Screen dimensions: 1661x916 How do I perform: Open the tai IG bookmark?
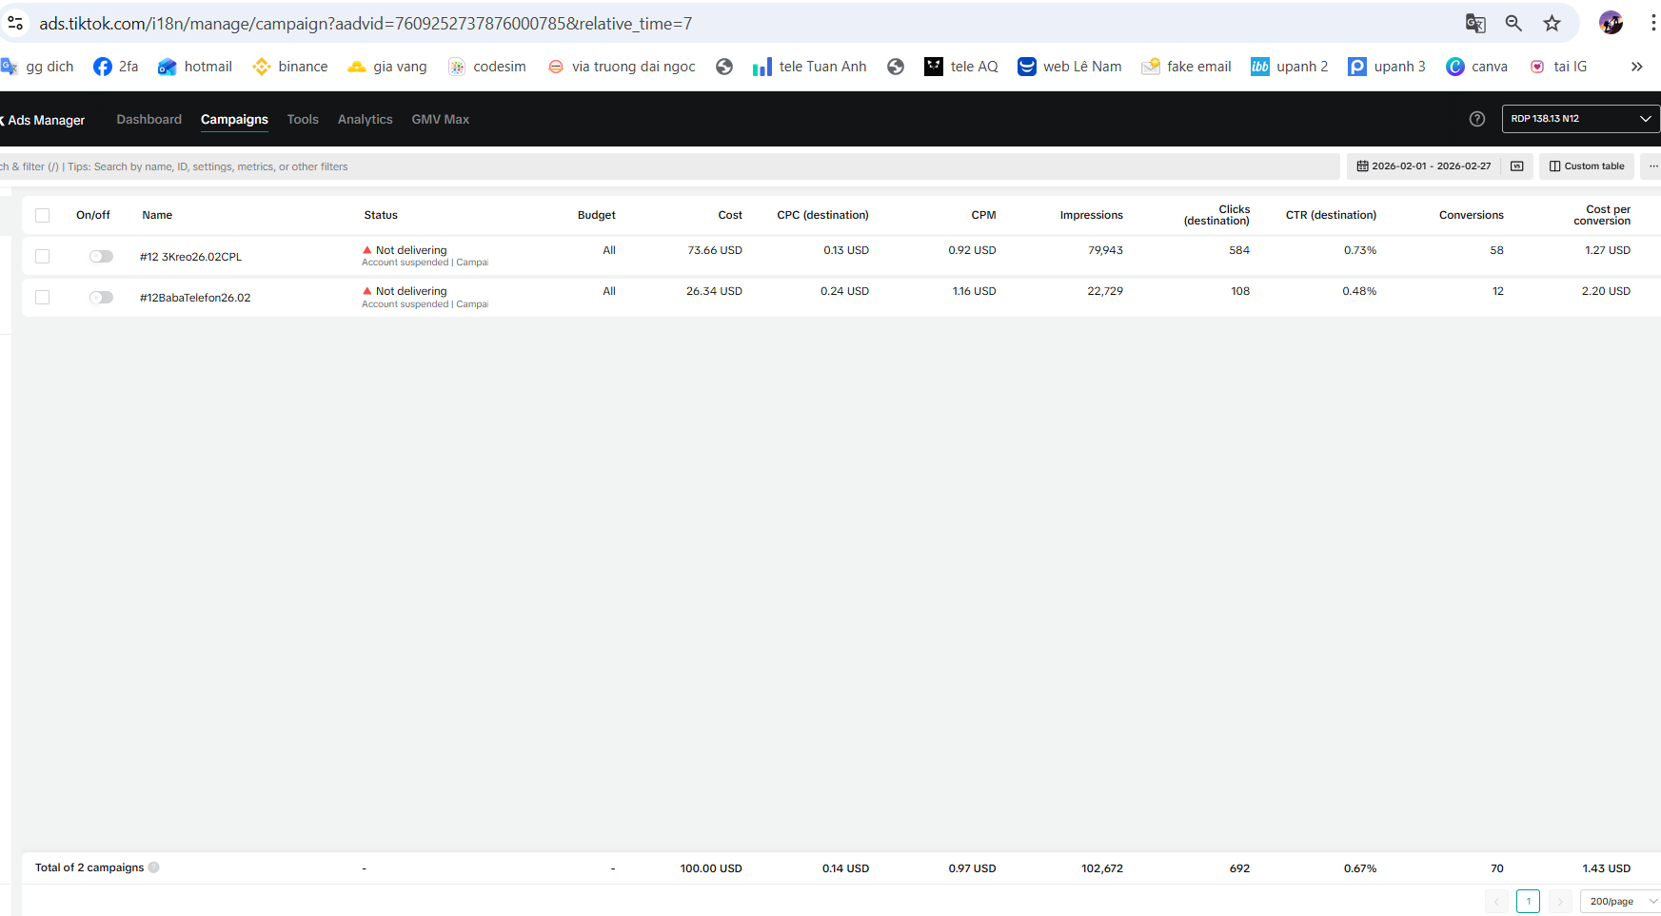click(1558, 67)
